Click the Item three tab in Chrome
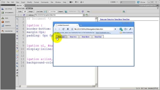Viewport: 160px width, 90px height. tap(85, 37)
